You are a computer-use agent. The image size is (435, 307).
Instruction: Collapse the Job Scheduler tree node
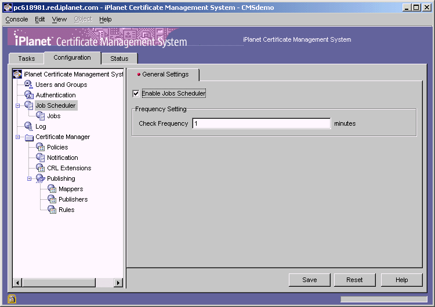[18, 105]
